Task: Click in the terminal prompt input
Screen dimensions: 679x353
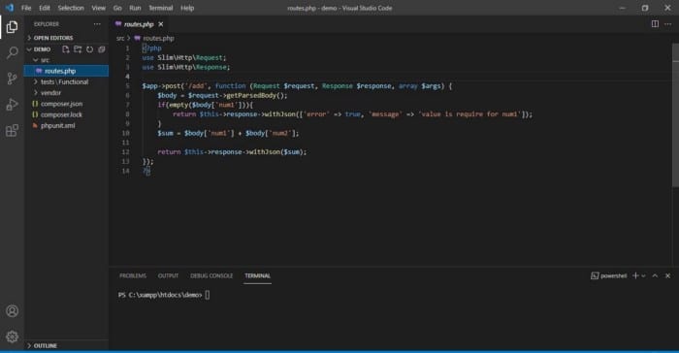Action: [208, 295]
